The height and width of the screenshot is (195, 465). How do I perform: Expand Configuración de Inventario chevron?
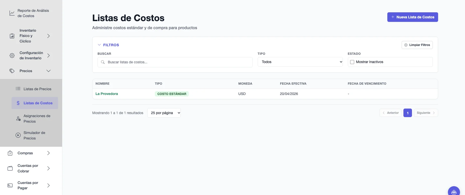49,56
